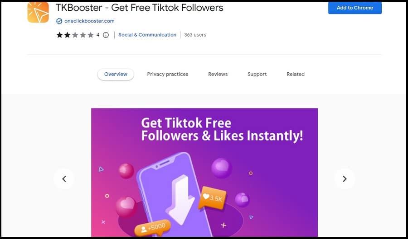Click the star rating icons

(75, 35)
